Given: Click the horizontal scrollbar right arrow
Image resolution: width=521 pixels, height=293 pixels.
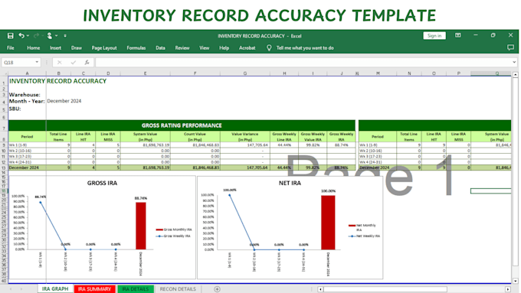Looking at the screenshot, I should 508,289.
